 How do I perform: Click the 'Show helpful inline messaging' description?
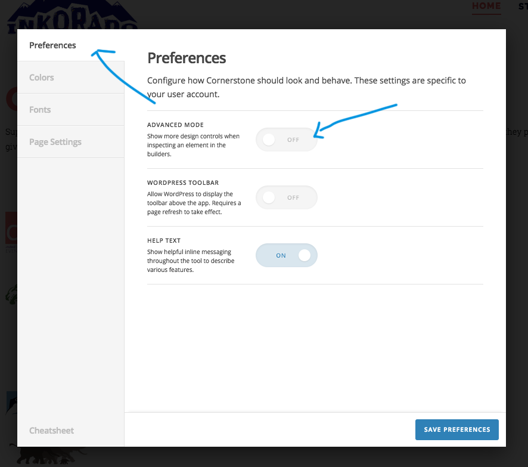191,261
